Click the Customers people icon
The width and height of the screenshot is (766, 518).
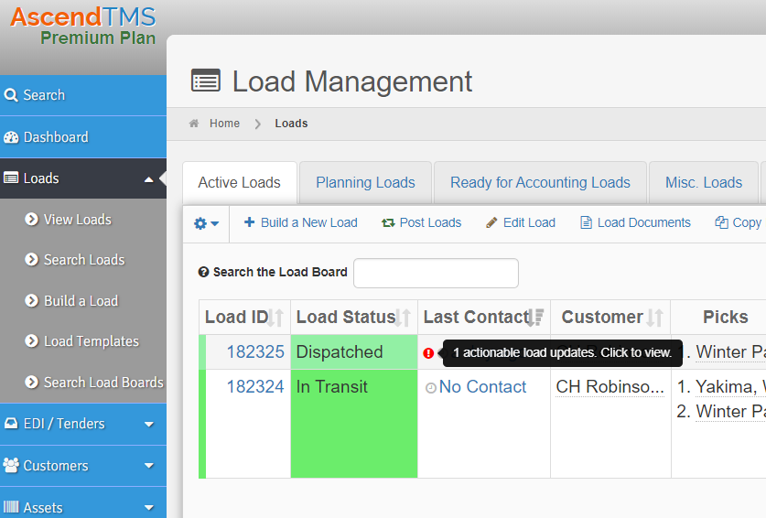tap(11, 465)
